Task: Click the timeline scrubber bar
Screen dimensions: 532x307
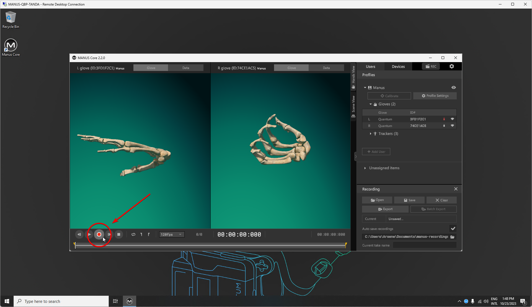Action: [x=210, y=245]
